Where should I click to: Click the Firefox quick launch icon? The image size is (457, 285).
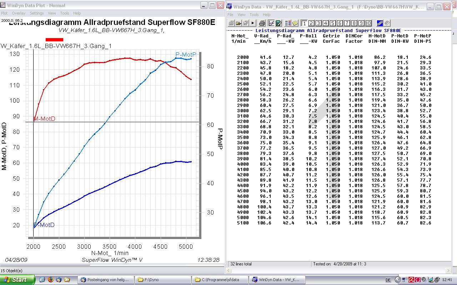[50, 280]
